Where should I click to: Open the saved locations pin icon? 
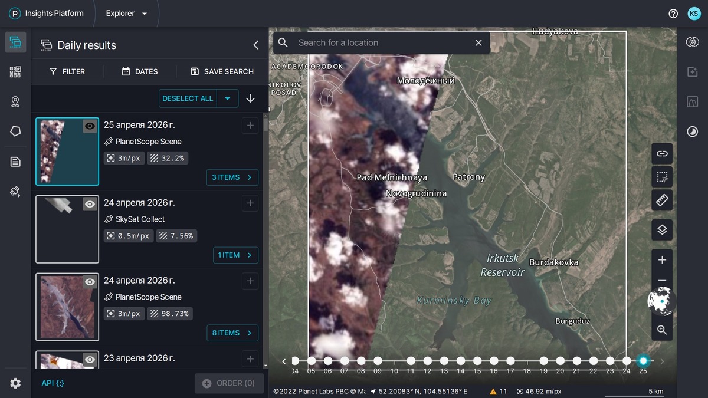(15, 102)
